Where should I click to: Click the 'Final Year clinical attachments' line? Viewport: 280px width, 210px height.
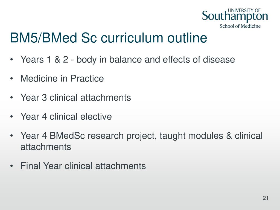[83, 166]
